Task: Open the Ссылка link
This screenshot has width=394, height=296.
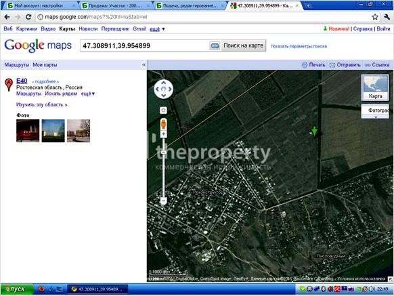Action: coord(377,65)
